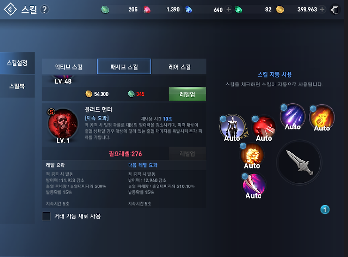This screenshot has height=257, width=348.
Task: Click the exit door icon
Action: [x=334, y=10]
